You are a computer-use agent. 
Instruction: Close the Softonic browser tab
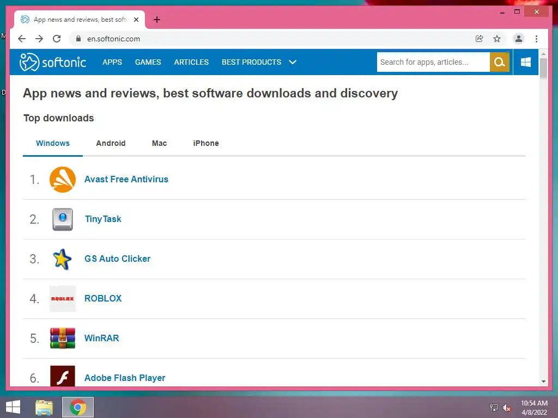[x=136, y=20]
